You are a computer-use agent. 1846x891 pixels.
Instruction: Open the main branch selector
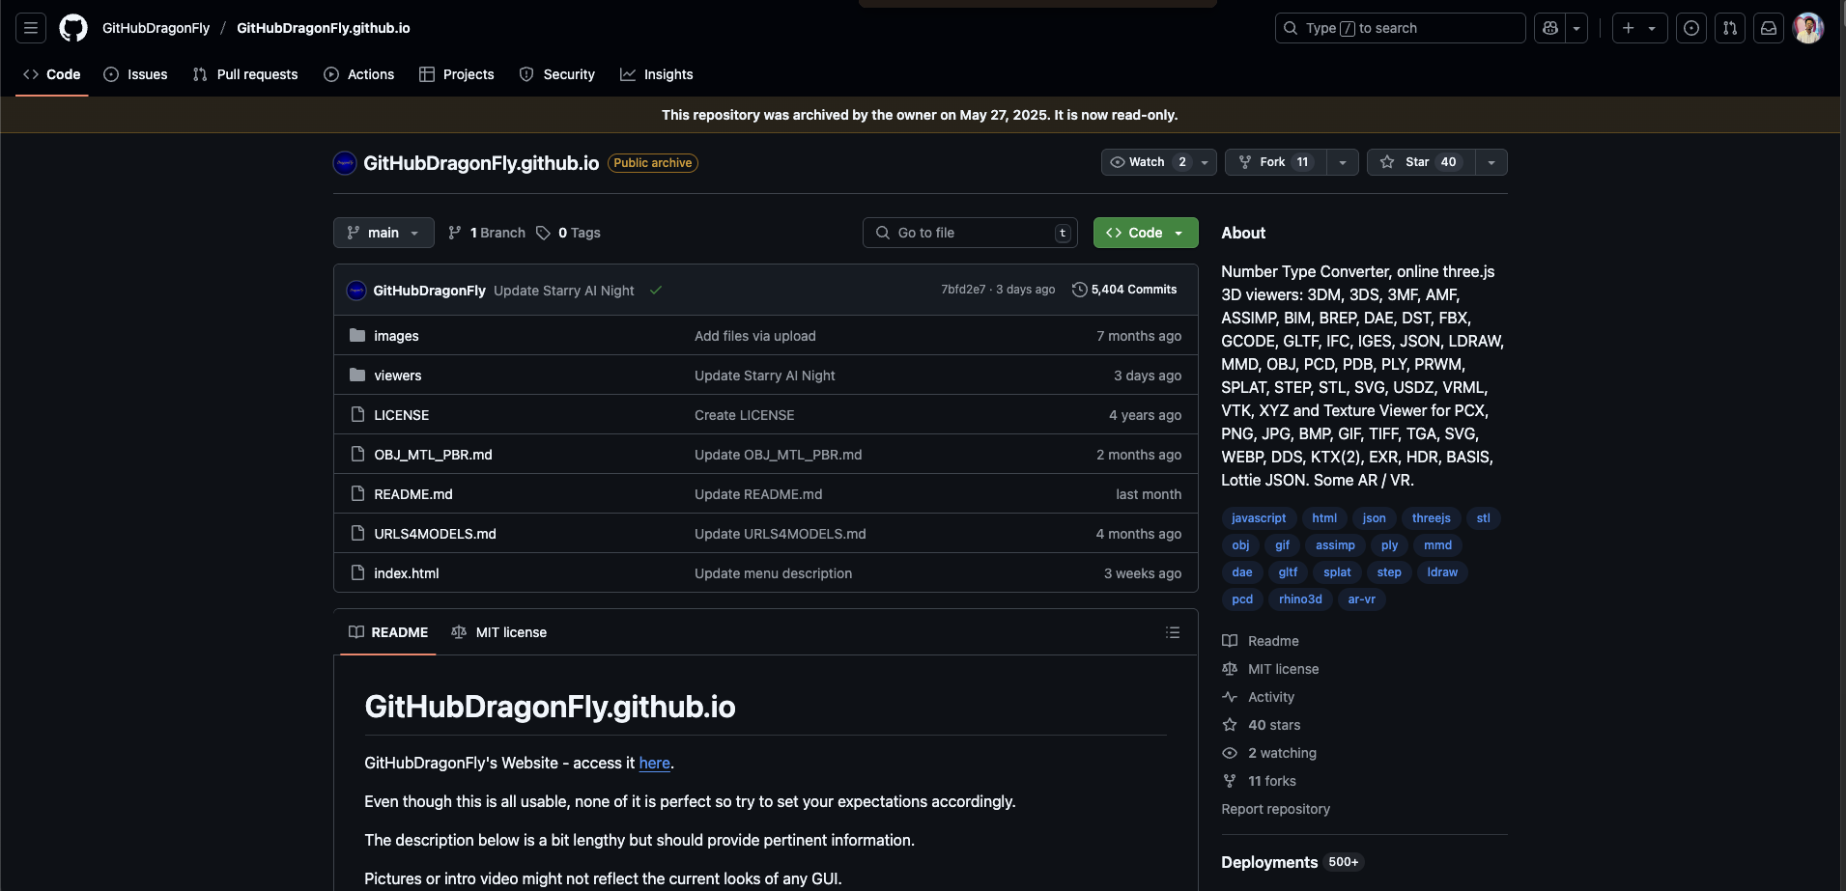click(383, 233)
